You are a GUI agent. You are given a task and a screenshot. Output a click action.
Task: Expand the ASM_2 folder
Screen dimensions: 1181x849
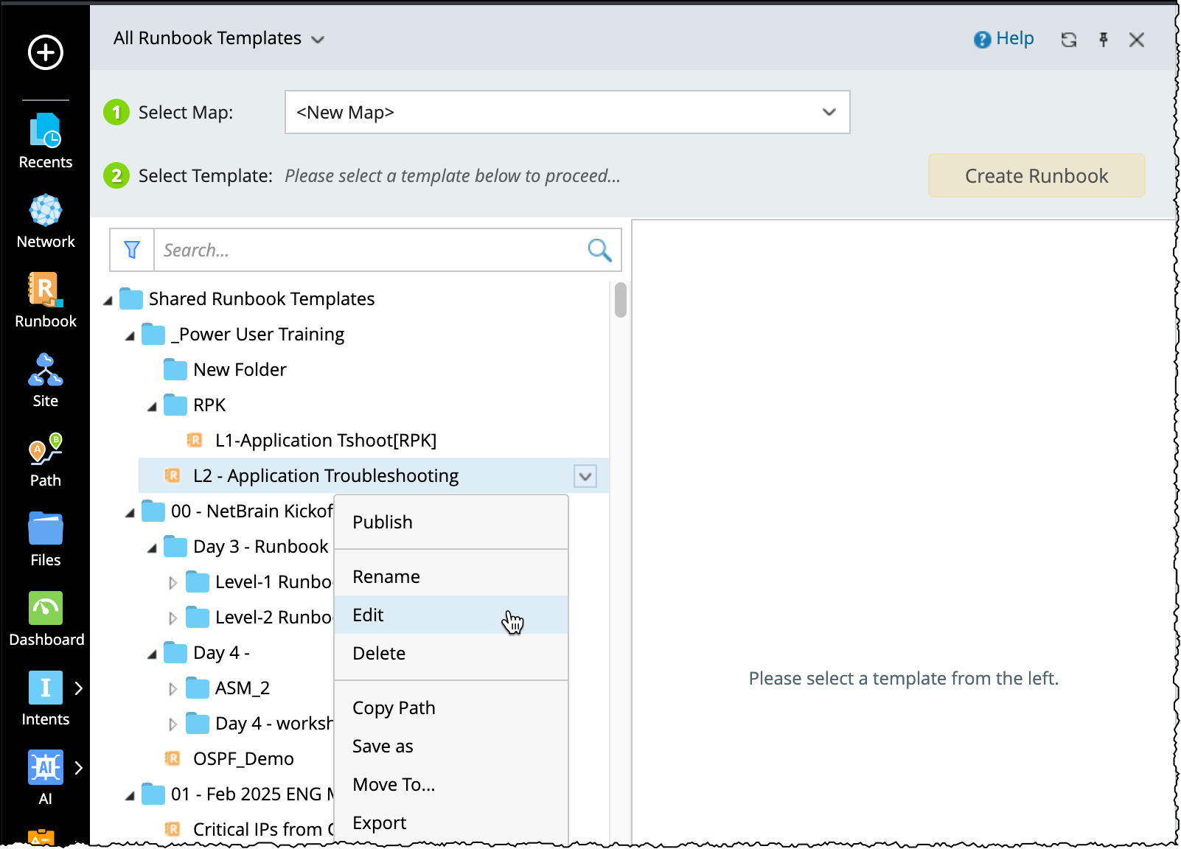173,689
